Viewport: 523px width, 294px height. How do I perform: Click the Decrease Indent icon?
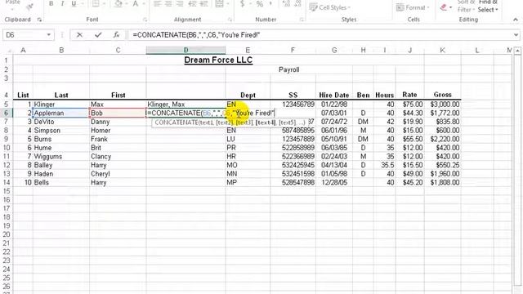192,3
